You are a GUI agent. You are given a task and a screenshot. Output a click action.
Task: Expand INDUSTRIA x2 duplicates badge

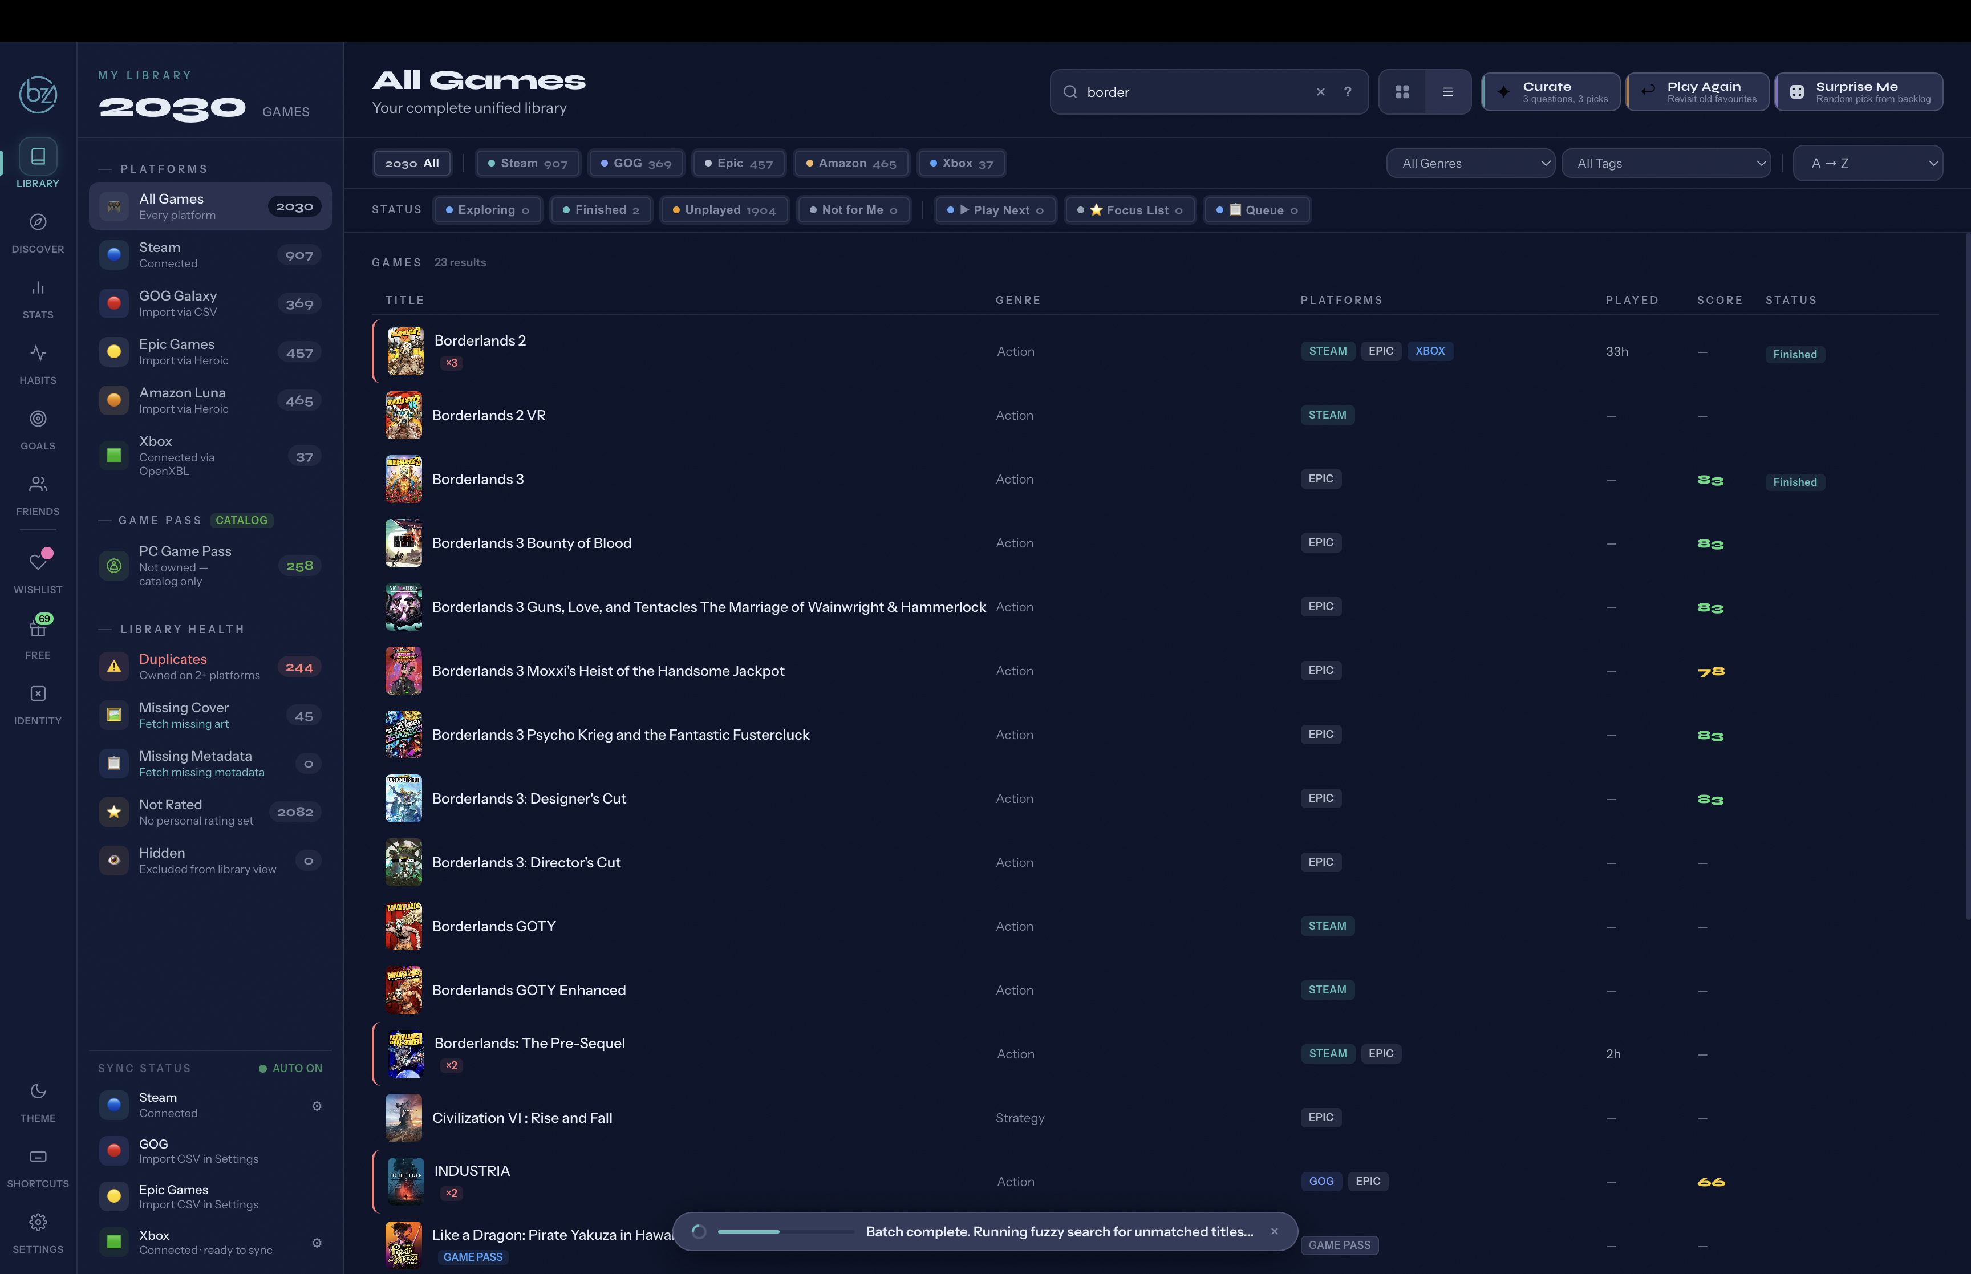[451, 1193]
